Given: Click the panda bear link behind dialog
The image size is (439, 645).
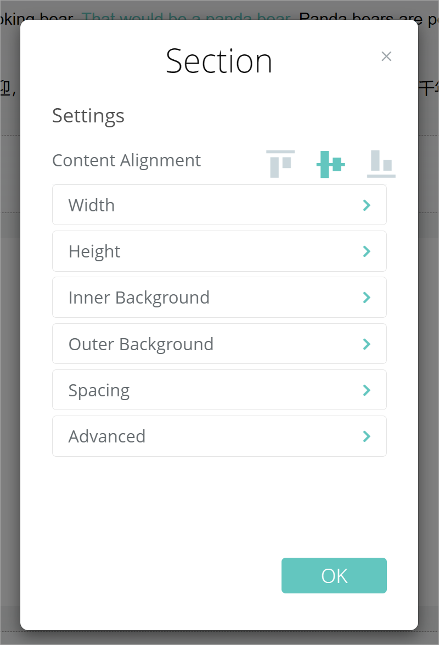Looking at the screenshot, I should pos(187,16).
